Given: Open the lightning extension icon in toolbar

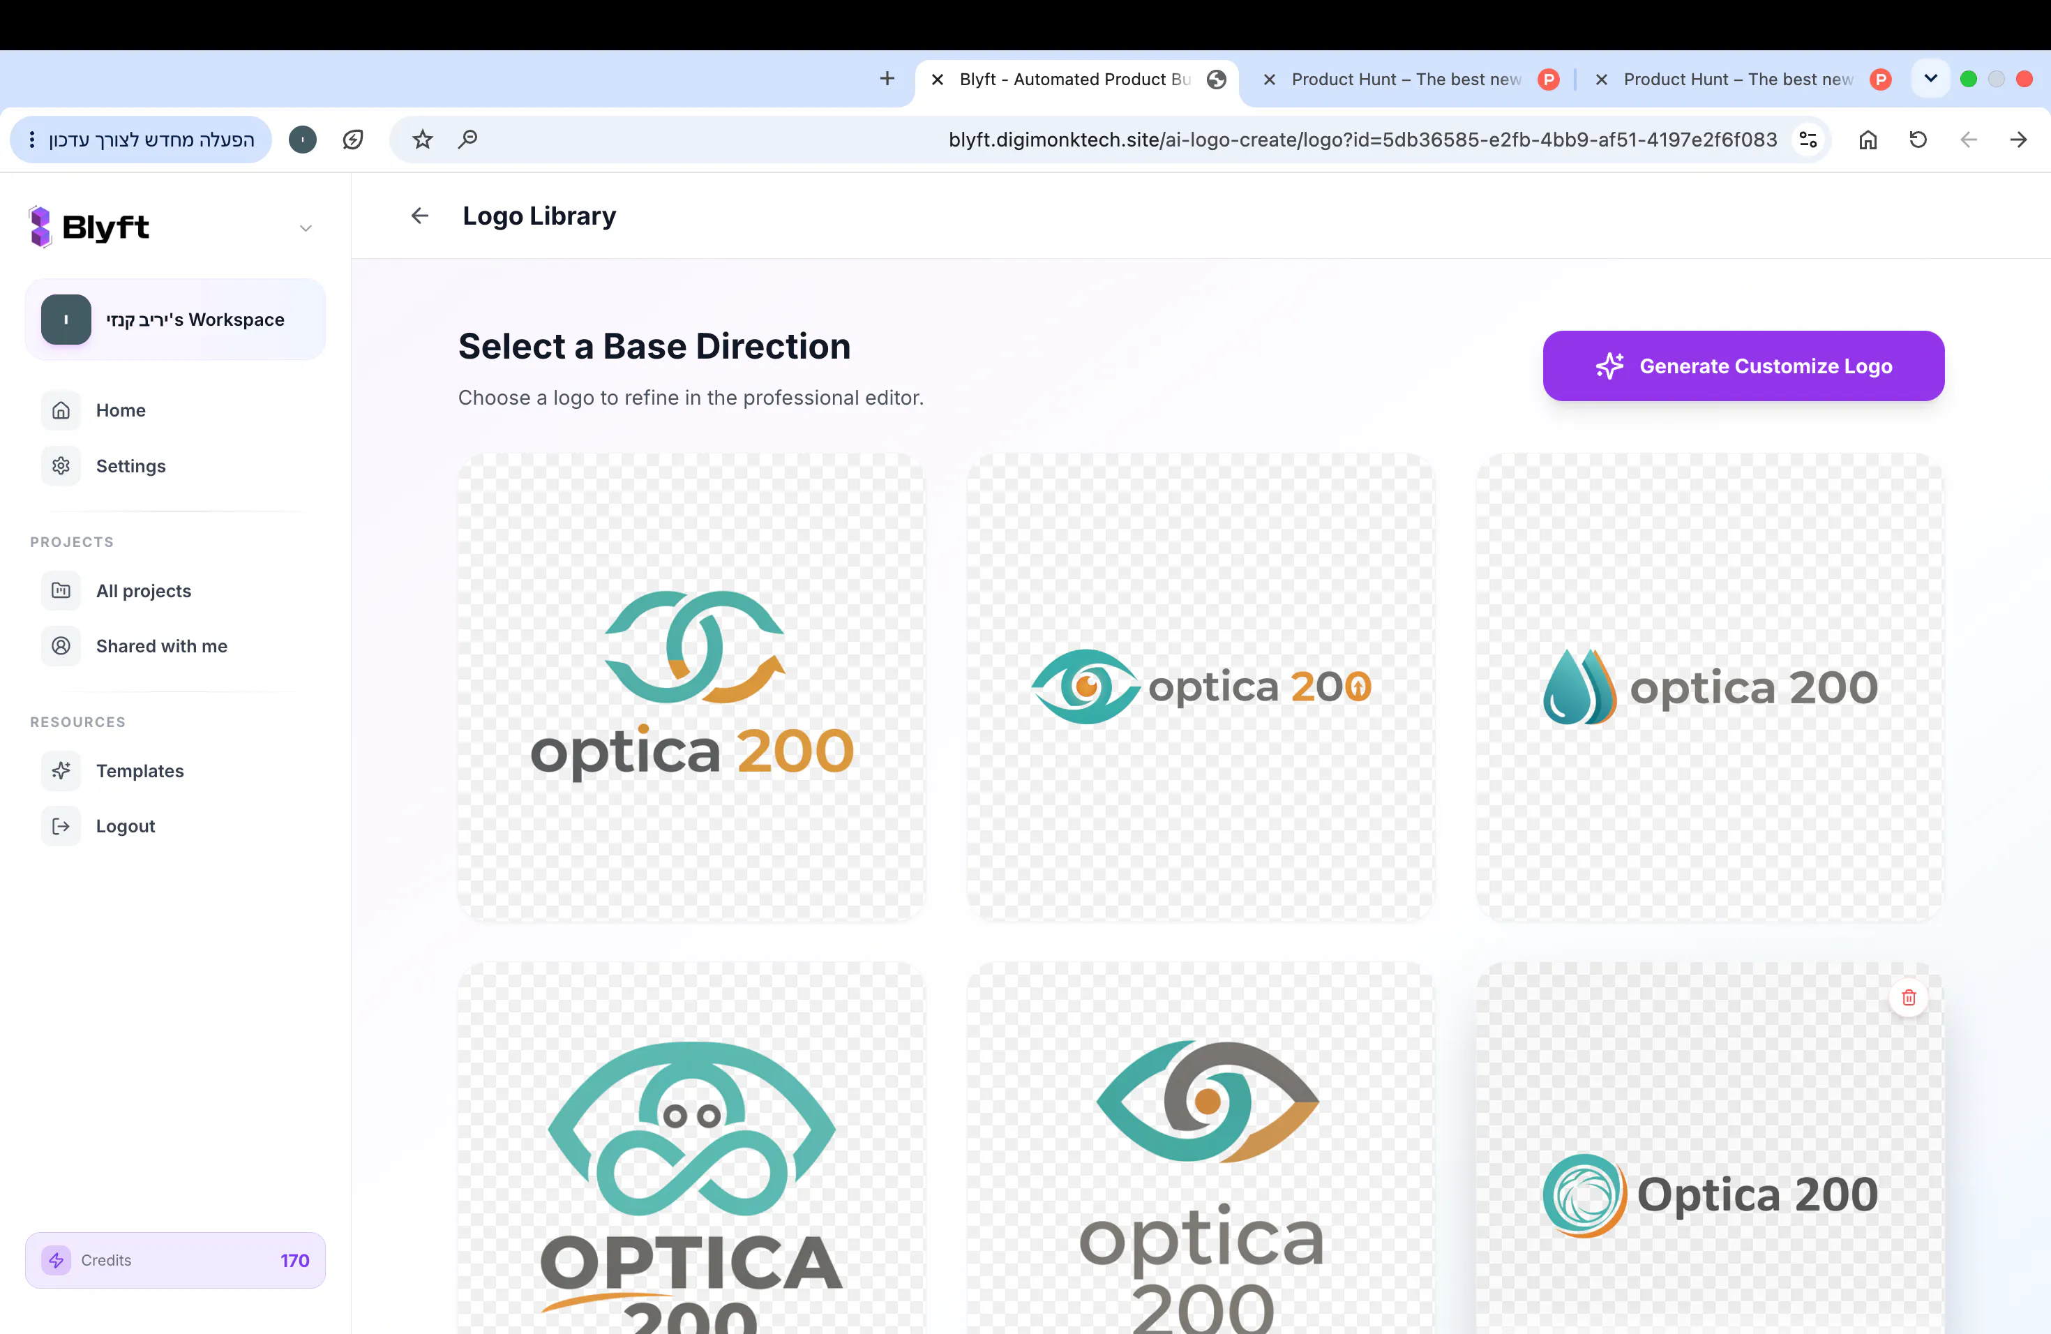Looking at the screenshot, I should coord(352,140).
